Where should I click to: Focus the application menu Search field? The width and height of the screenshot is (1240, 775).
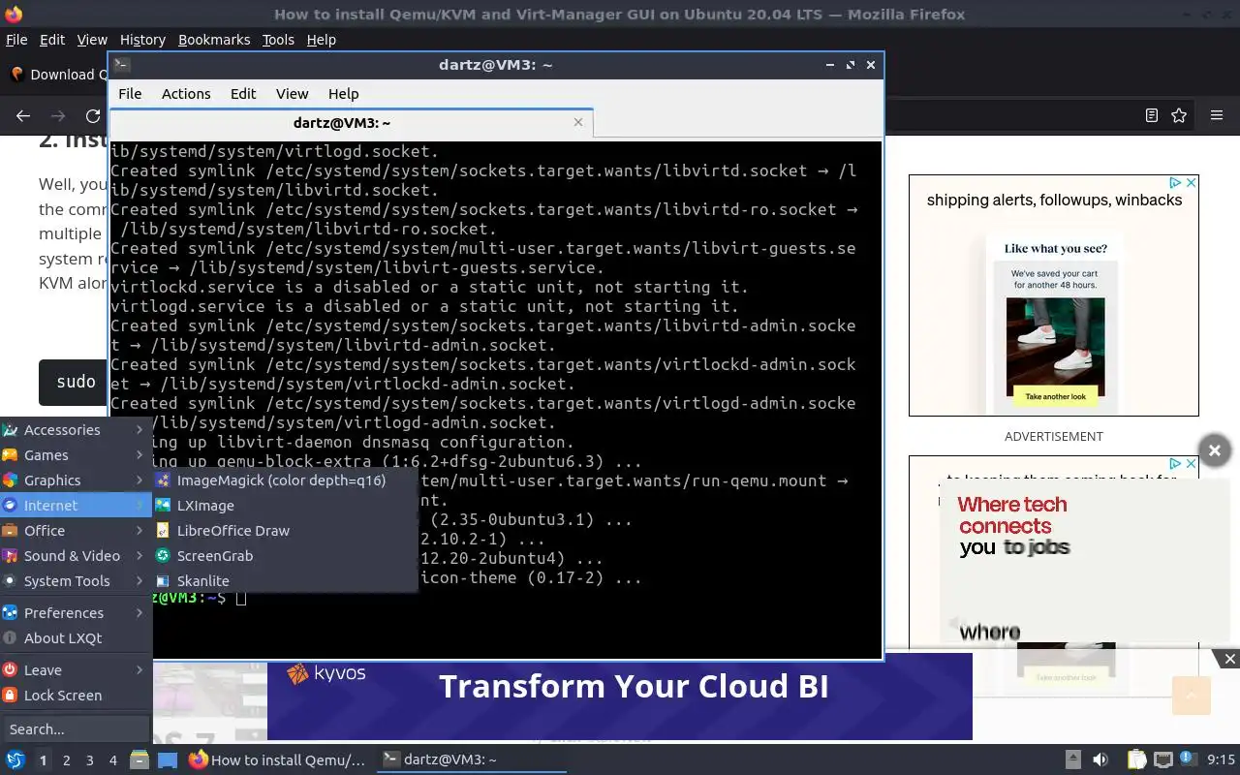point(76,728)
